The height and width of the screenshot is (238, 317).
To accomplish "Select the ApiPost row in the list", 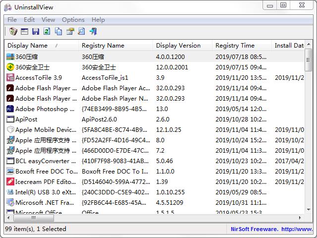I will pos(40,119).
